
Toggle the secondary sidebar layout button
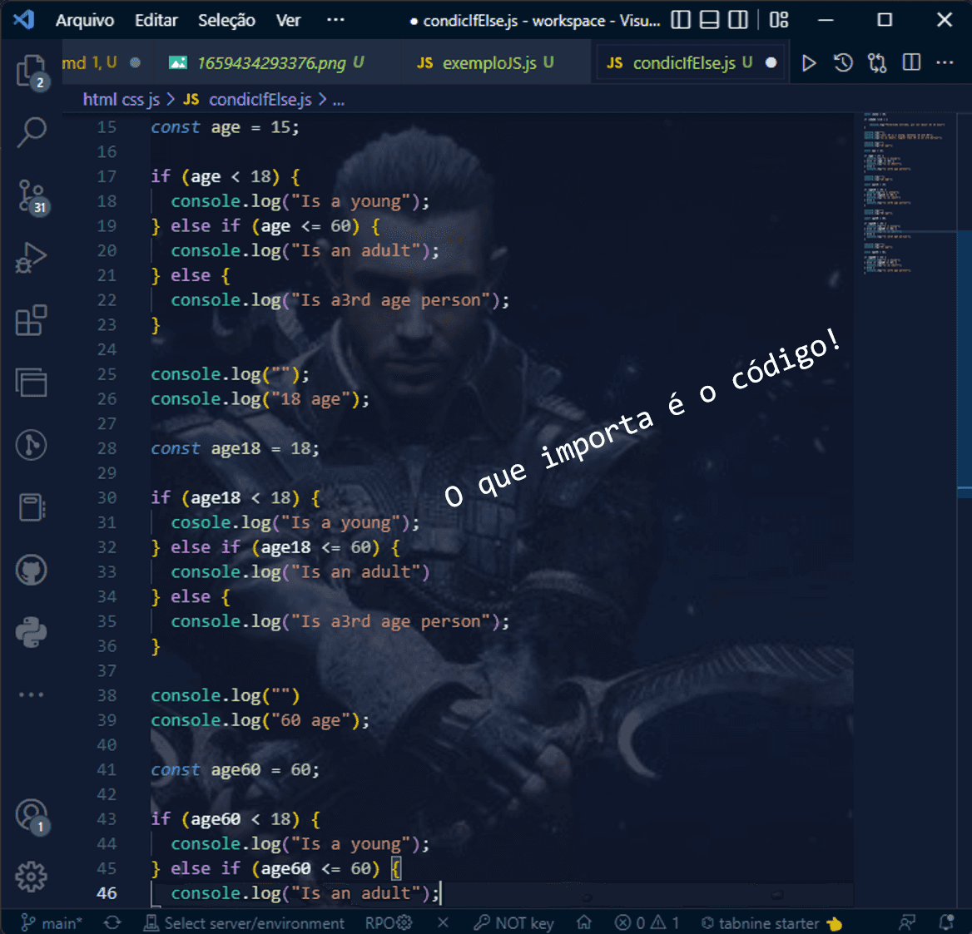738,20
